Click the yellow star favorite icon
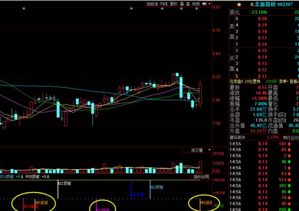 pyautogui.click(x=239, y=4)
